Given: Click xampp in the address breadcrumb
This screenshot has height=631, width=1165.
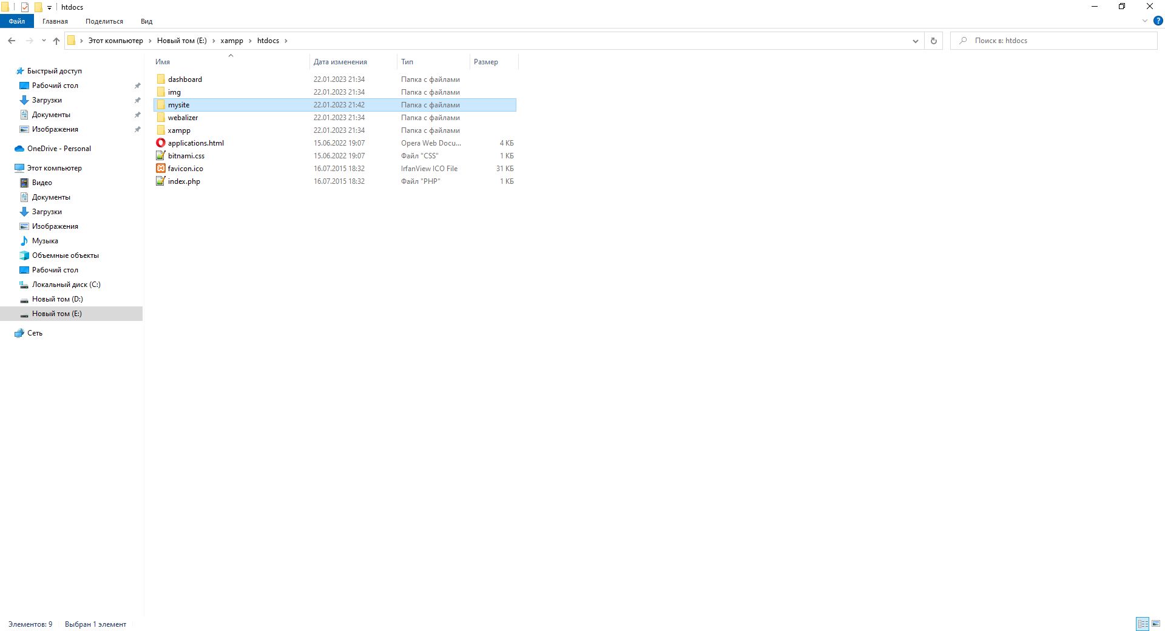Looking at the screenshot, I should [x=232, y=41].
